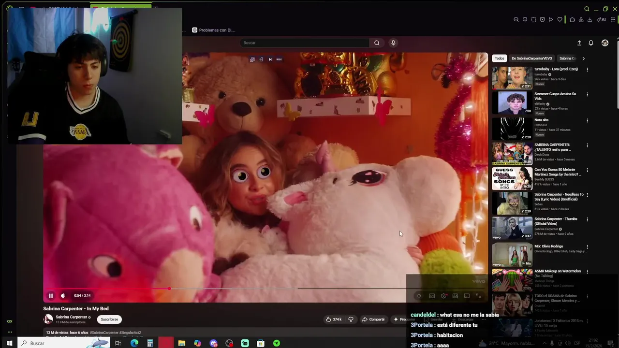Open Opera GX extensions cube icon
Viewport: 619px width, 348px height.
pos(572,20)
